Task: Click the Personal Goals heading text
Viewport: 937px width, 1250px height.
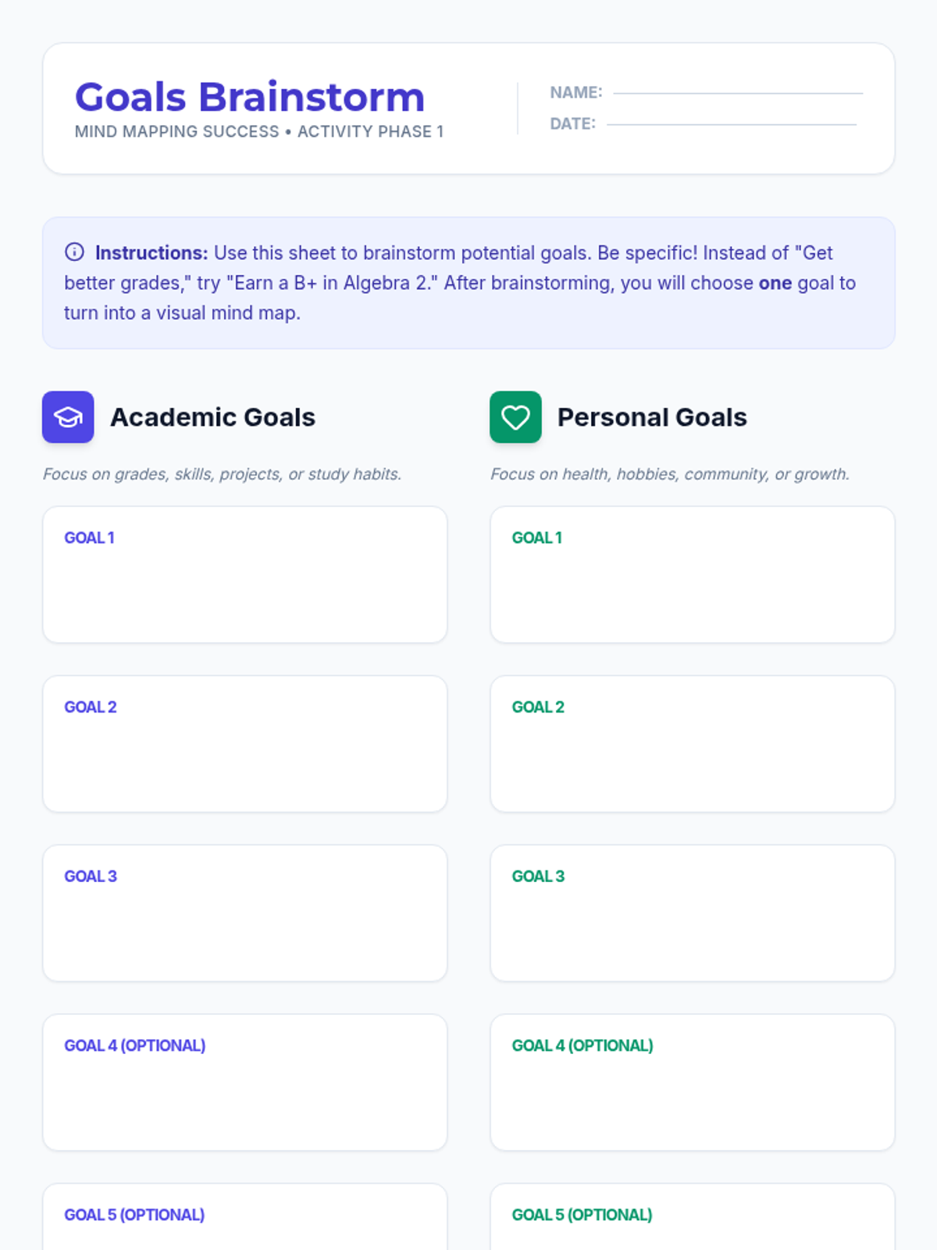Action: [652, 417]
